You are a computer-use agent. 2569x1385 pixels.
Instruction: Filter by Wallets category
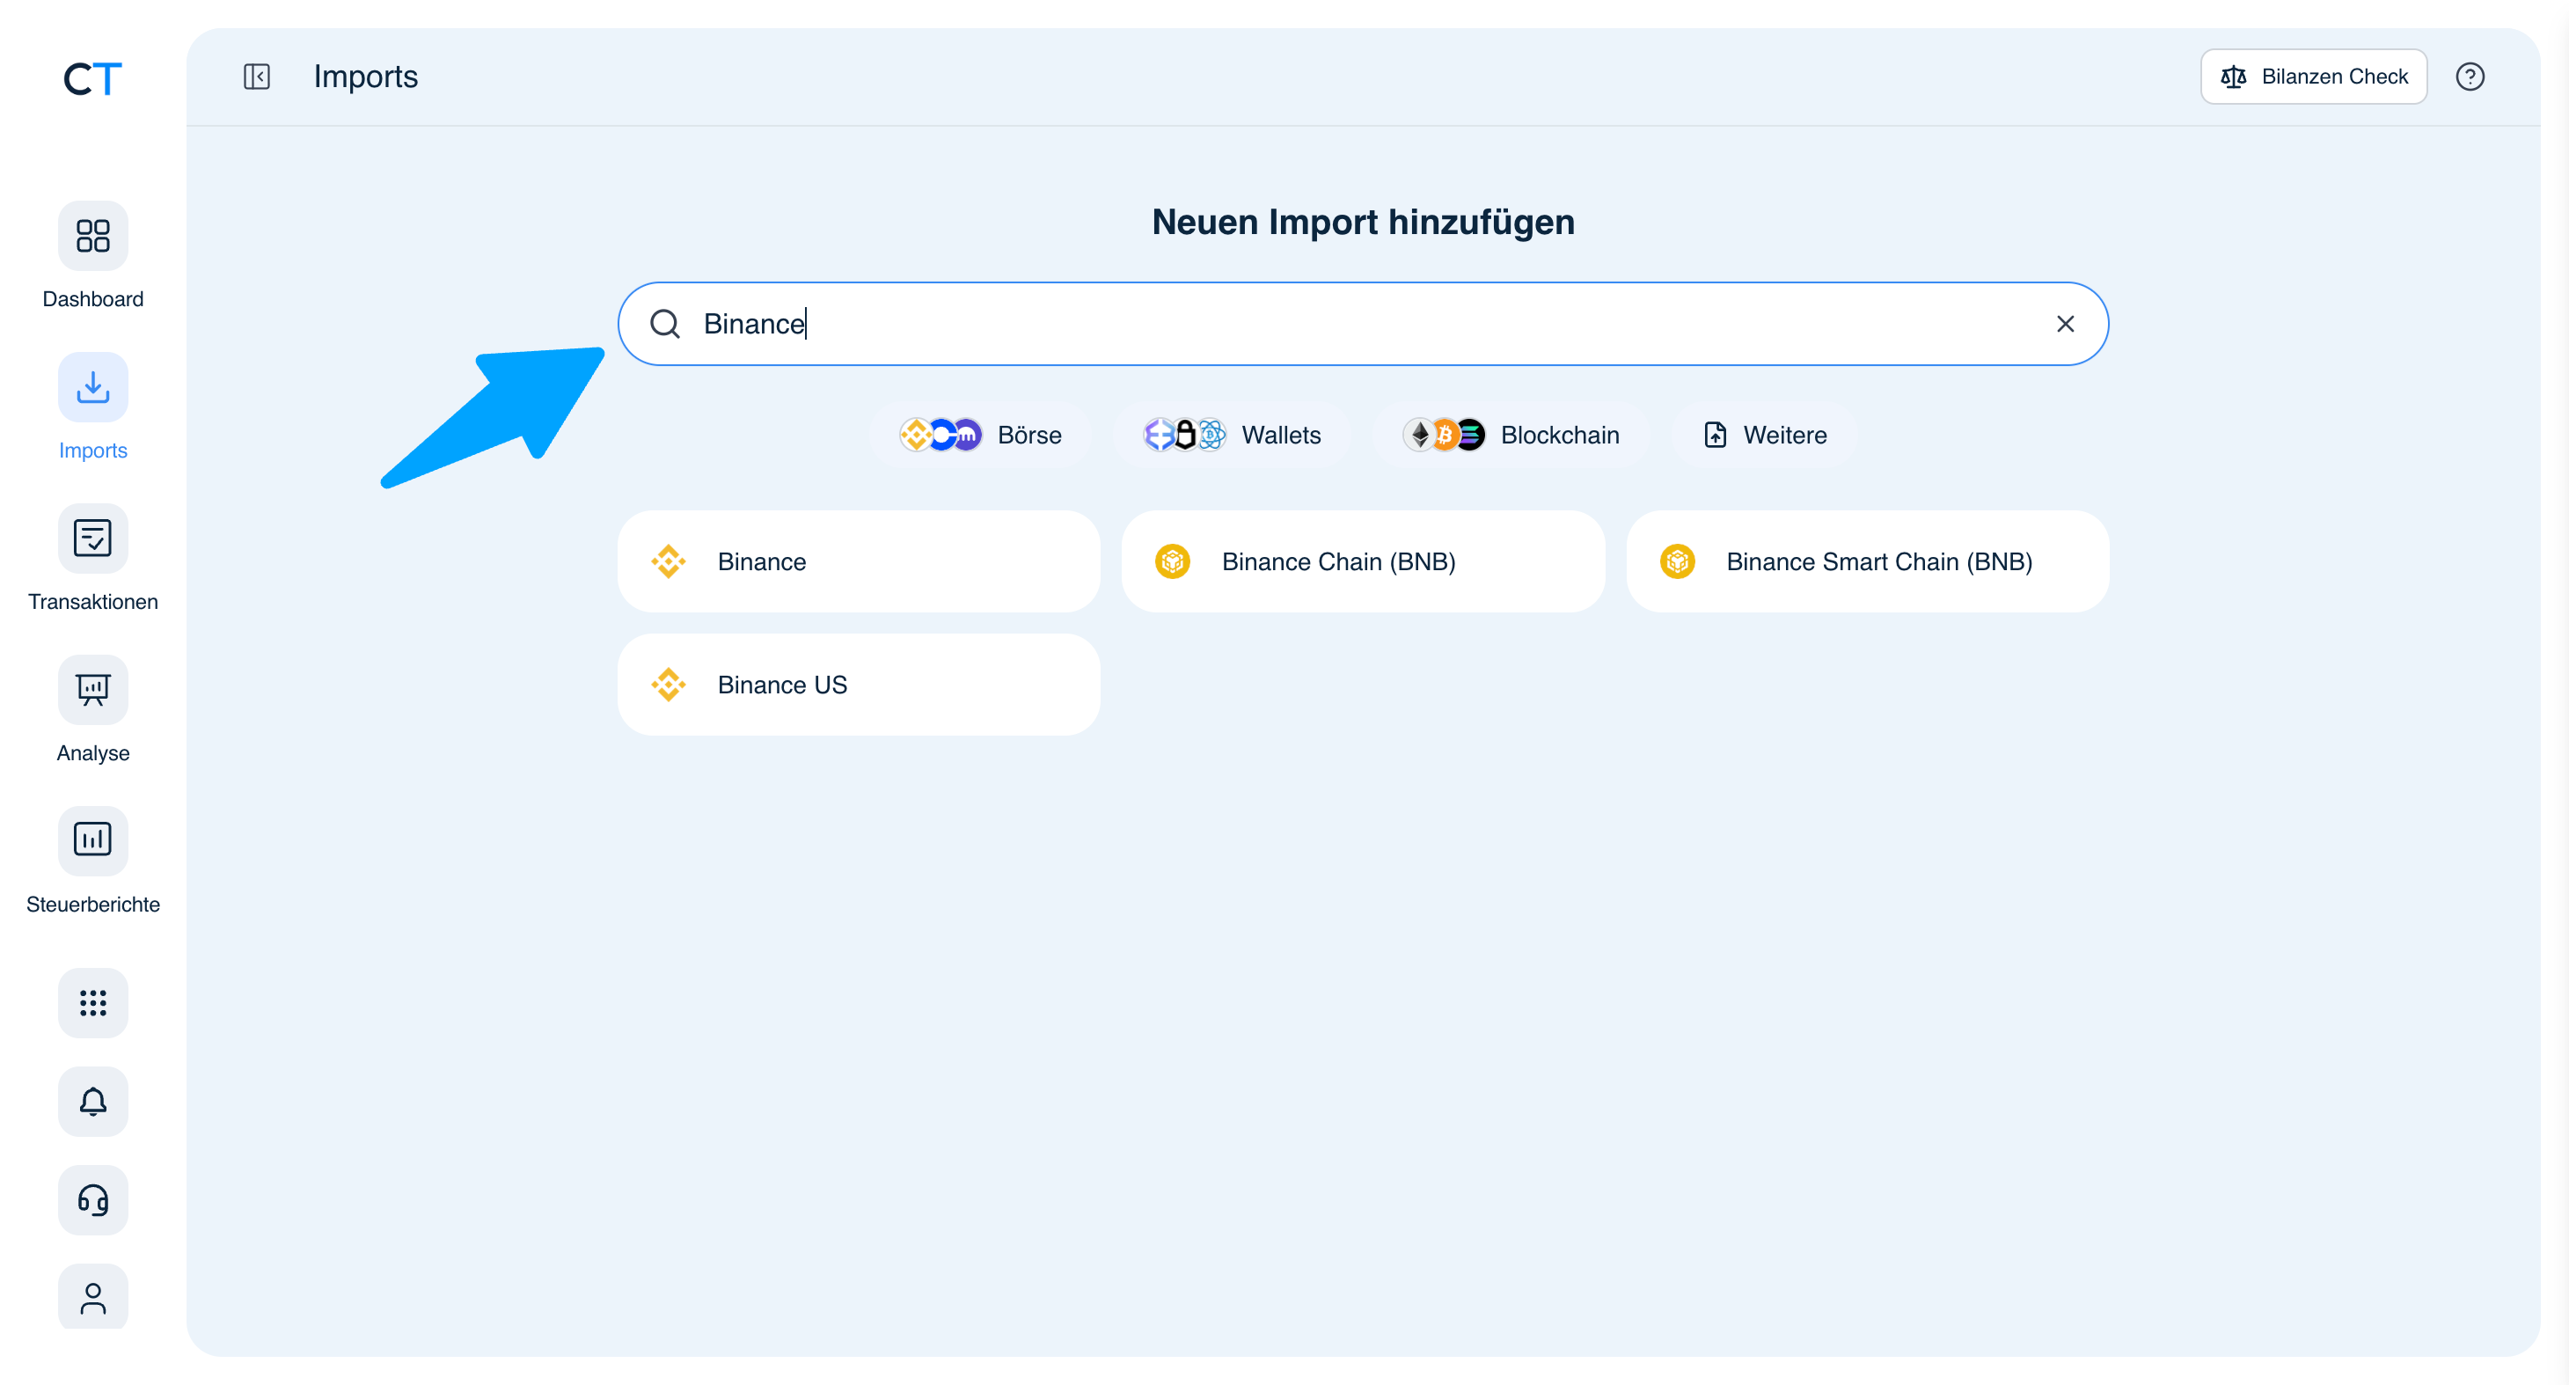[x=1232, y=435]
